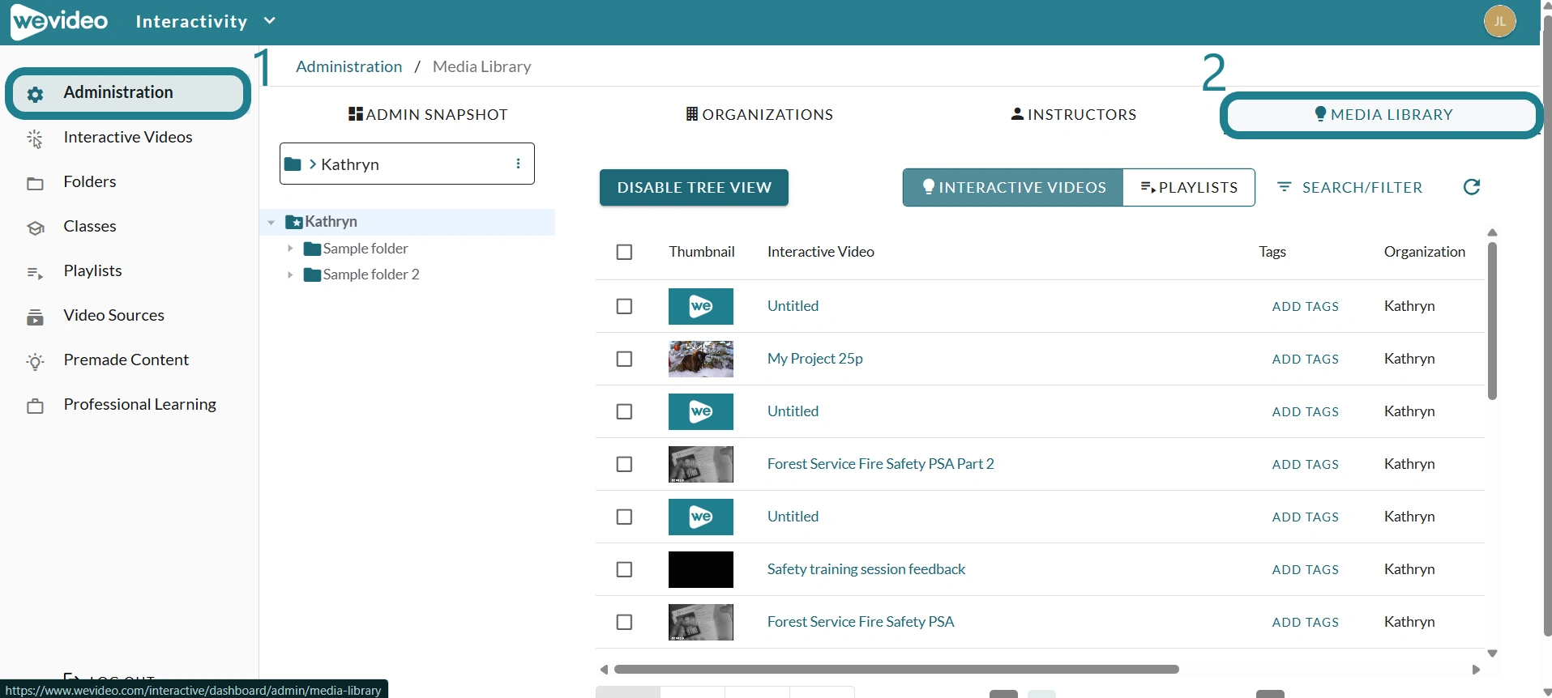The image size is (1552, 698).
Task: Switch to the Organizations tab
Action: pyautogui.click(x=759, y=114)
